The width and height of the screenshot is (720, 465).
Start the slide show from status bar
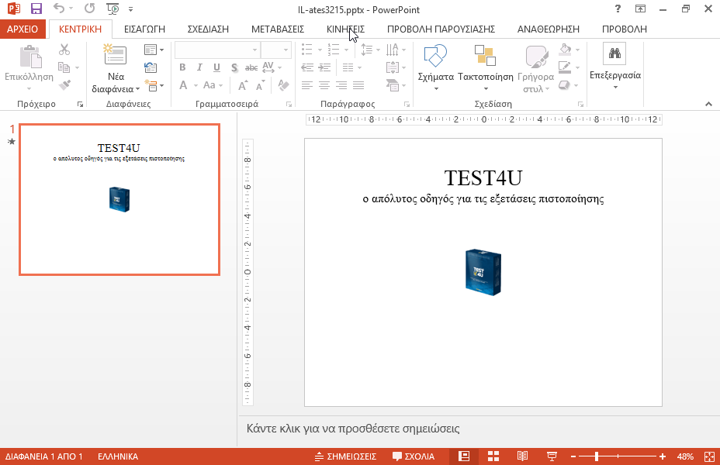552,456
